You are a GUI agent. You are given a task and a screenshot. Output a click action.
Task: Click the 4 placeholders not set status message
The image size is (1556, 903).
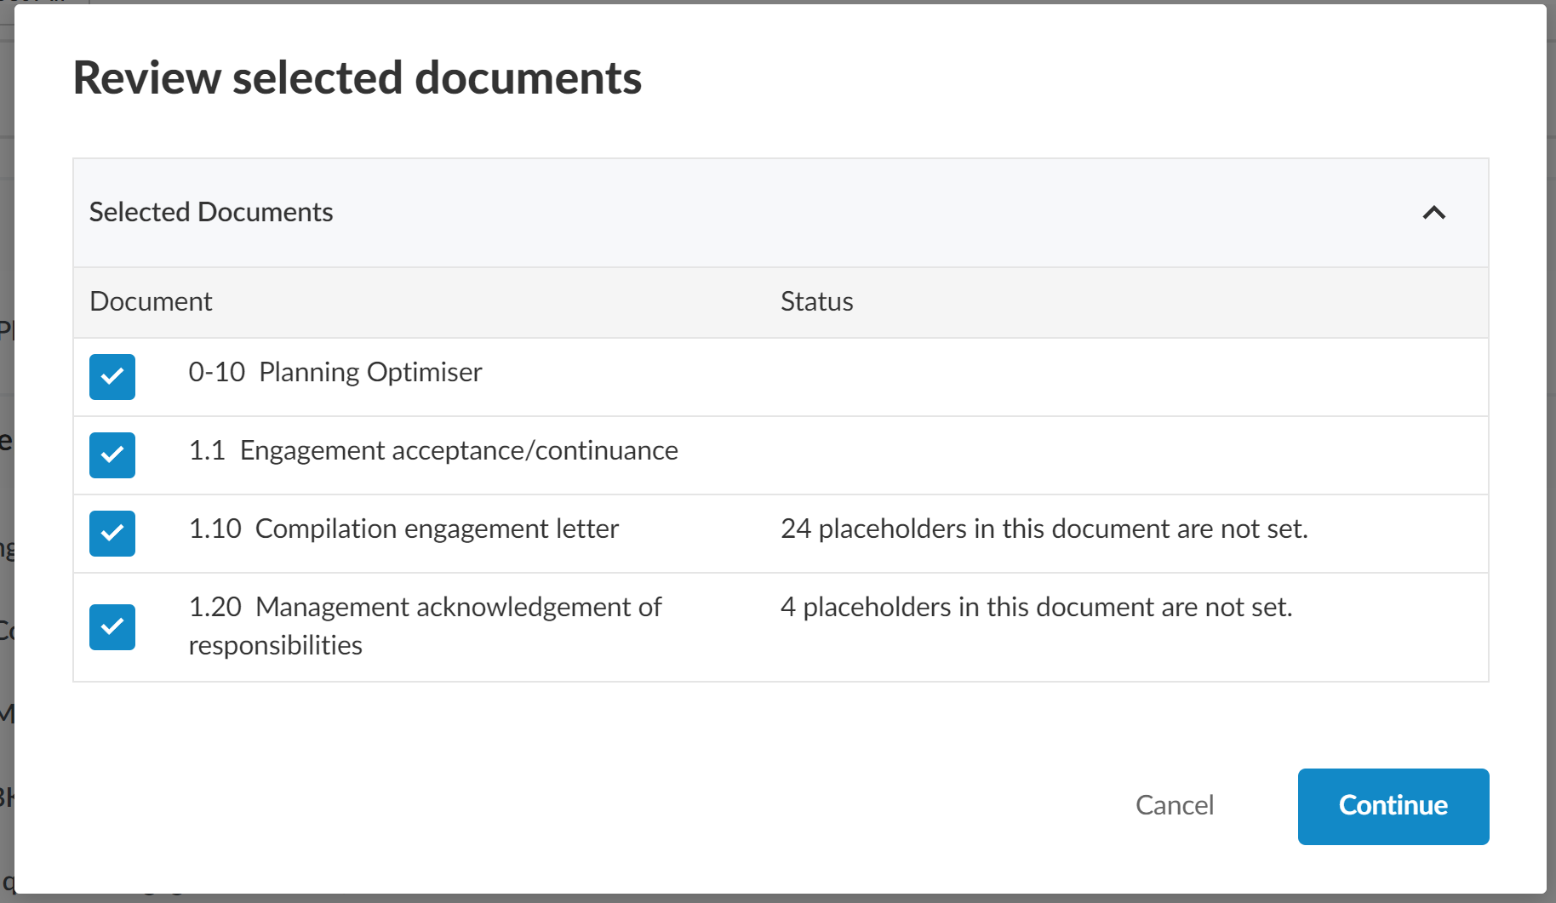(x=1036, y=608)
